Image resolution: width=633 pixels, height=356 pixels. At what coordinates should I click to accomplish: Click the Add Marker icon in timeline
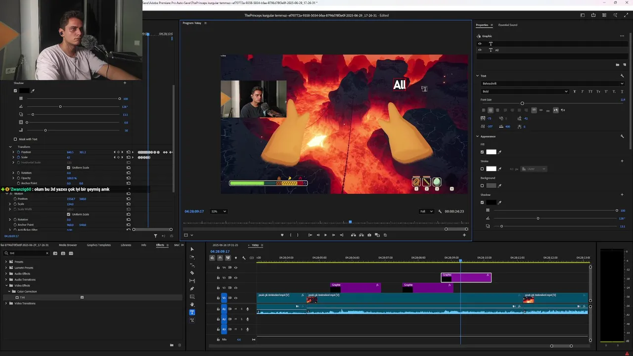pos(236,258)
